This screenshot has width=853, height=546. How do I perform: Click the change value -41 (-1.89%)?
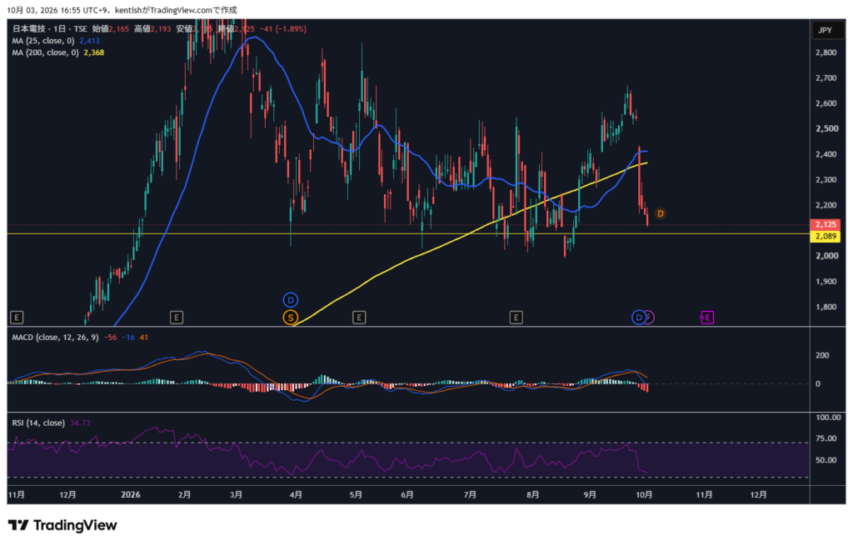click(283, 29)
